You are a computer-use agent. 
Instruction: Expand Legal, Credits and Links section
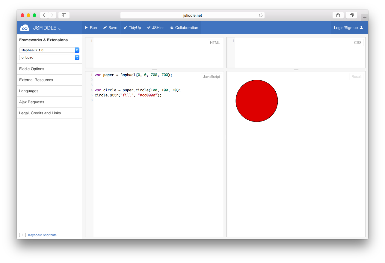tap(49, 113)
